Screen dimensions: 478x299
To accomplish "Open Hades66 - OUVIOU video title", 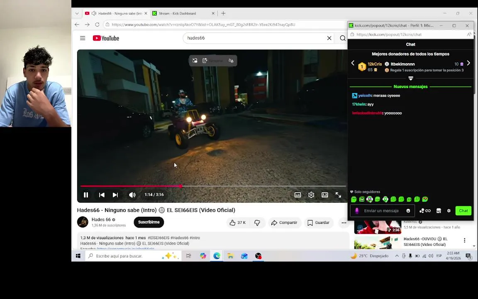I will coord(426,242).
